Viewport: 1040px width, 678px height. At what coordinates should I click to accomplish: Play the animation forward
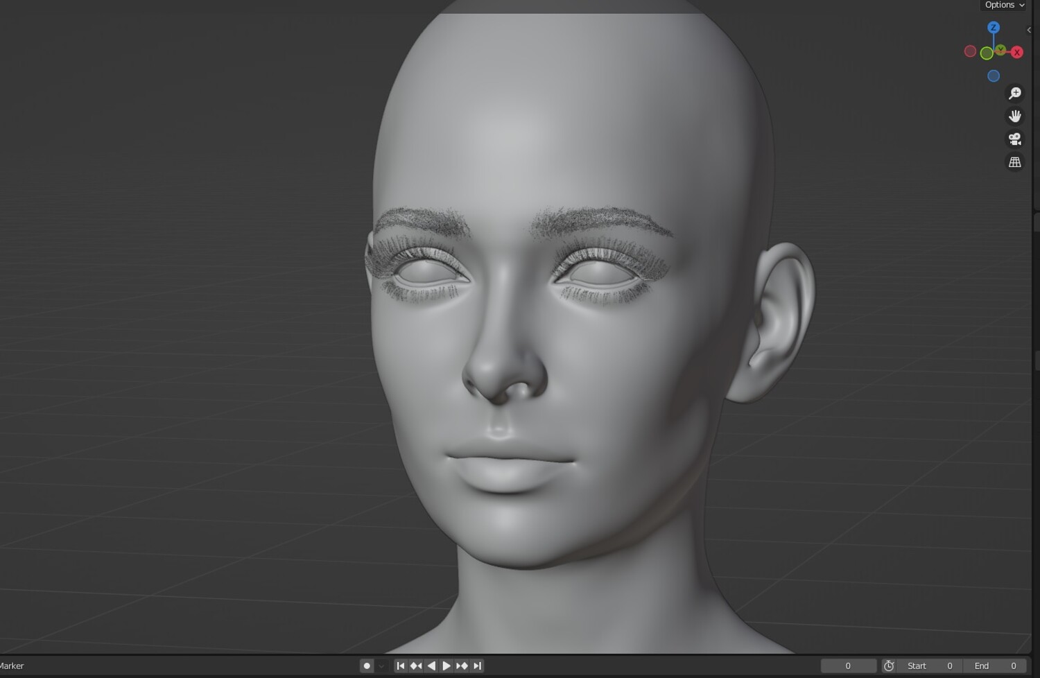(447, 666)
